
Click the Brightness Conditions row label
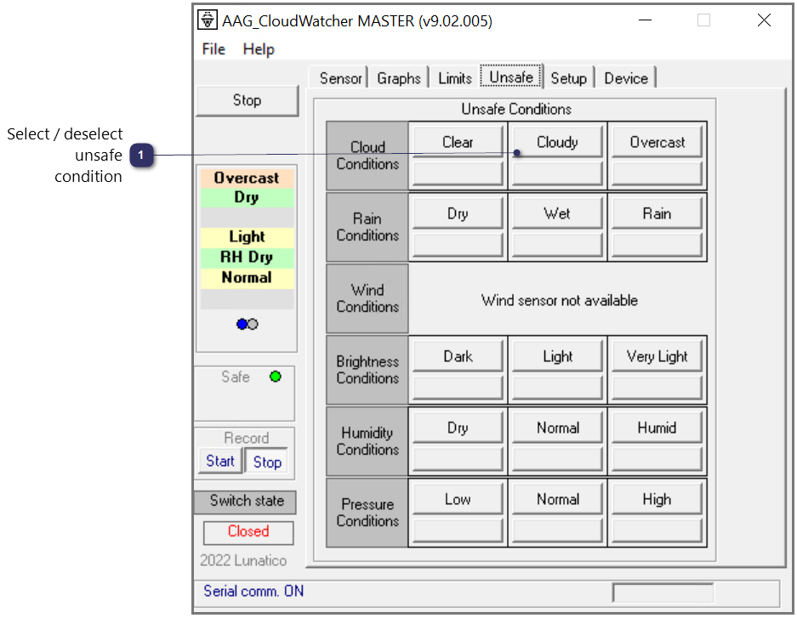coord(367,370)
